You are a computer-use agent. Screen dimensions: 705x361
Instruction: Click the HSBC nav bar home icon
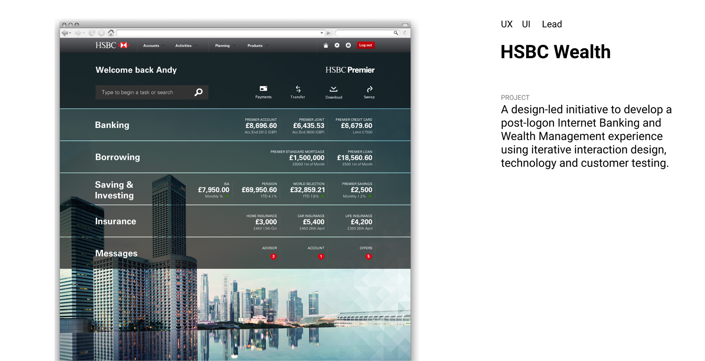(x=325, y=45)
